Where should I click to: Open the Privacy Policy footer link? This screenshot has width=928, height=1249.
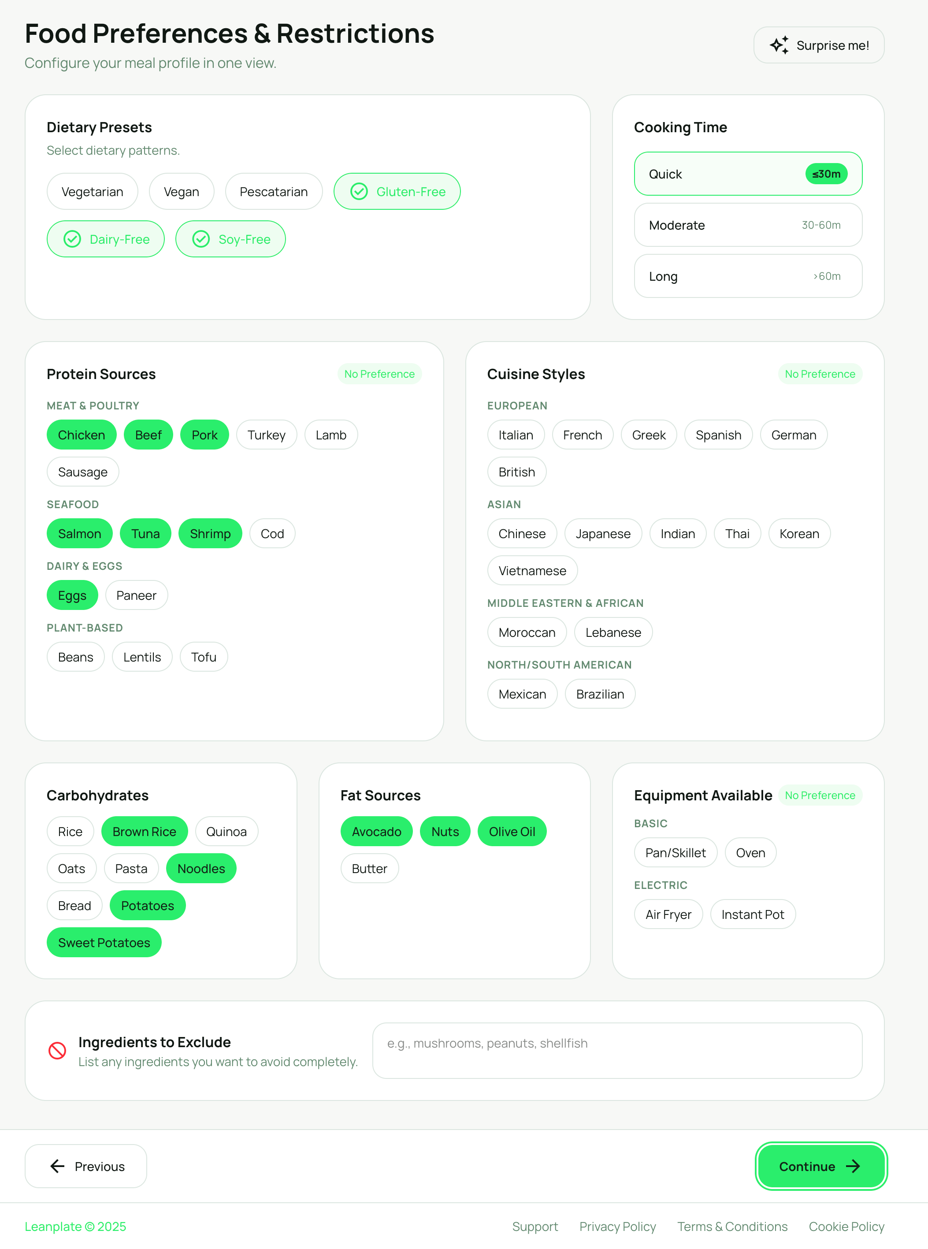click(x=617, y=1227)
